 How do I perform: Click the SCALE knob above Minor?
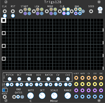(54, 96)
